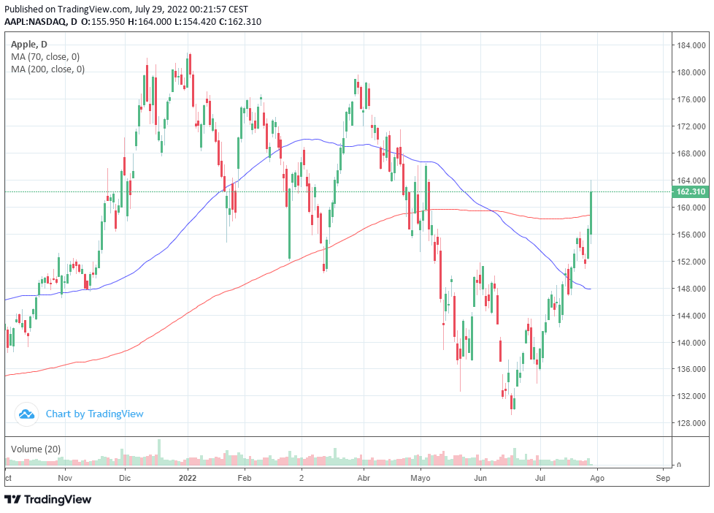
Task: Click the Volume (20) indicator label
Action: point(36,449)
